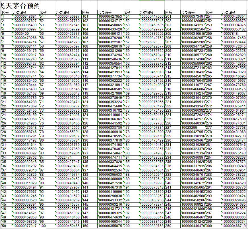
Task: Select member number 100000450968
Action: pos(26,119)
